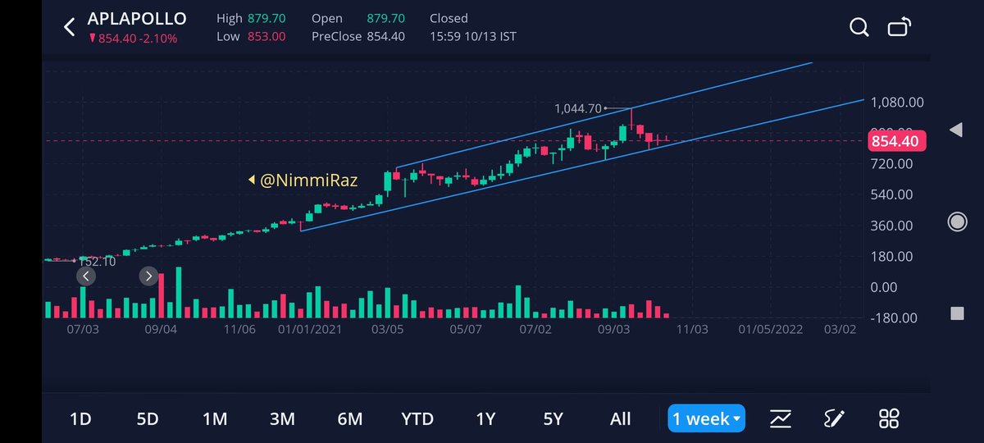Select the 5Y timeframe tab

pyautogui.click(x=553, y=418)
